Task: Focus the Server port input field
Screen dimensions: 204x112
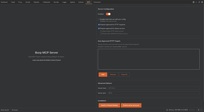Action: coord(154,93)
